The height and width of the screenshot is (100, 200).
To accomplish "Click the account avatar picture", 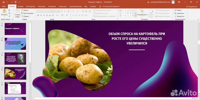I will click(x=173, y=2).
